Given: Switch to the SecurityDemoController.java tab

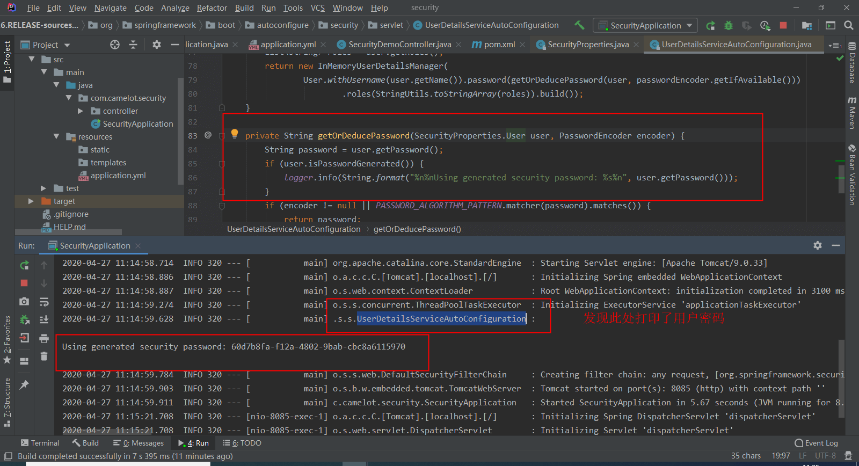Looking at the screenshot, I should [x=399, y=45].
